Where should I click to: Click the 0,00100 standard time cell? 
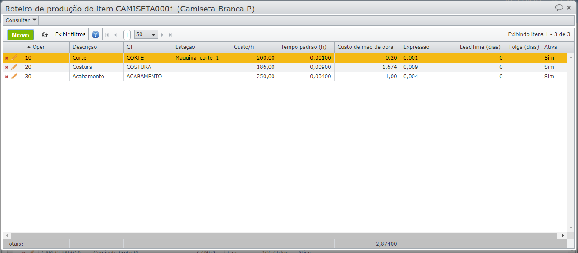(306, 58)
